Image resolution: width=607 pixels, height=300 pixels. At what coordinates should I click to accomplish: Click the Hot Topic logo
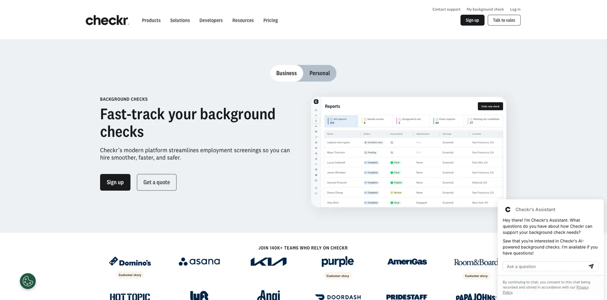pos(130,297)
